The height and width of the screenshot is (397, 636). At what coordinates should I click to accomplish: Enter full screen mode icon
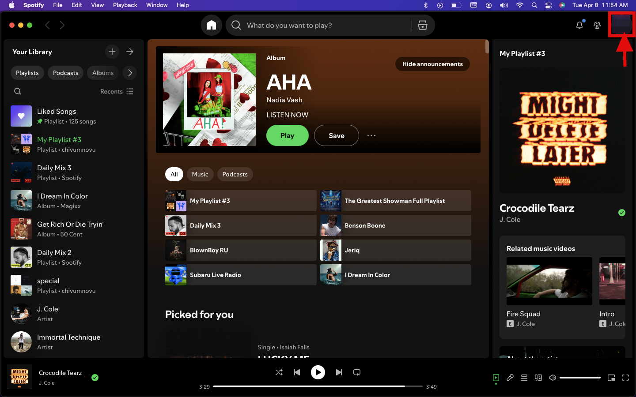pos(625,378)
